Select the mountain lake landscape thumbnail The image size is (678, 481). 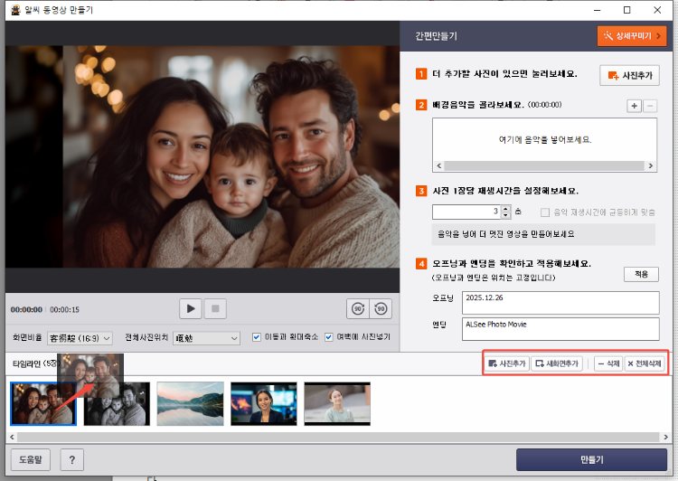190,404
